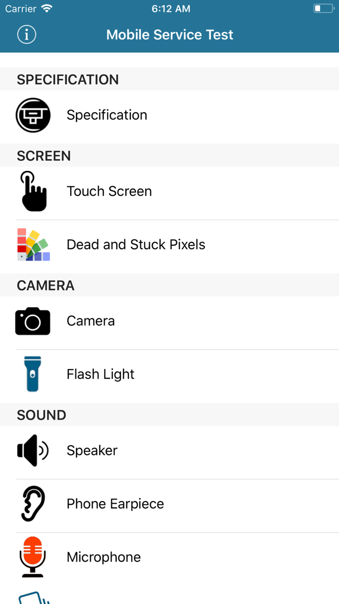Open the info button in the navigation bar
This screenshot has height=604, width=339.
pyautogui.click(x=26, y=34)
